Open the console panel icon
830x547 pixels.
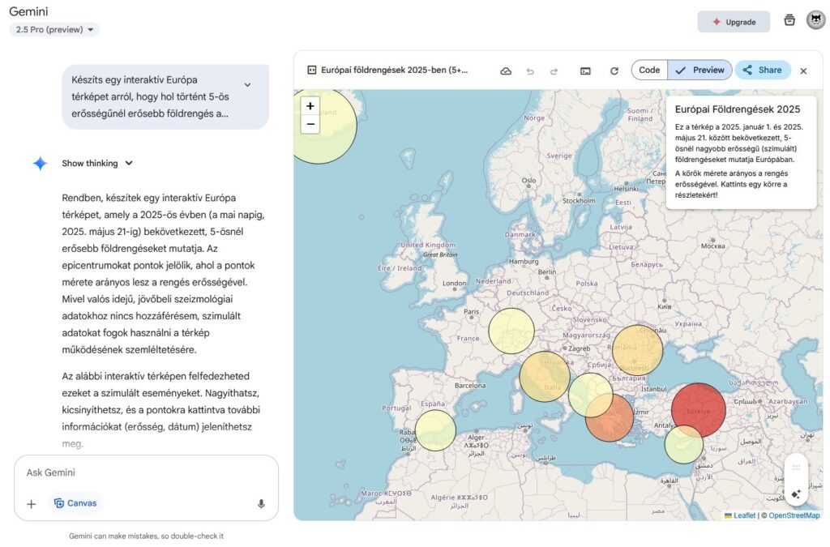click(x=585, y=71)
